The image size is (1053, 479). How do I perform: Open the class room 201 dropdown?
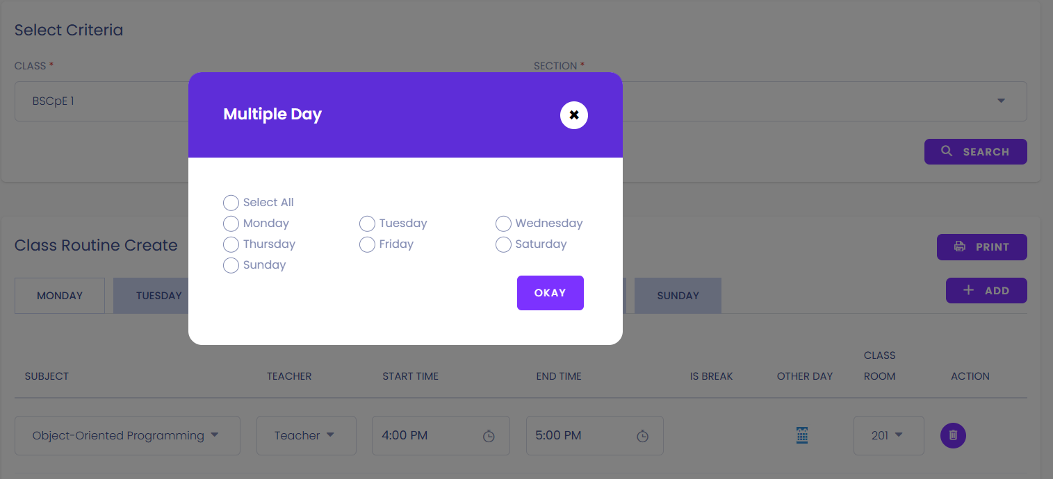(x=889, y=435)
